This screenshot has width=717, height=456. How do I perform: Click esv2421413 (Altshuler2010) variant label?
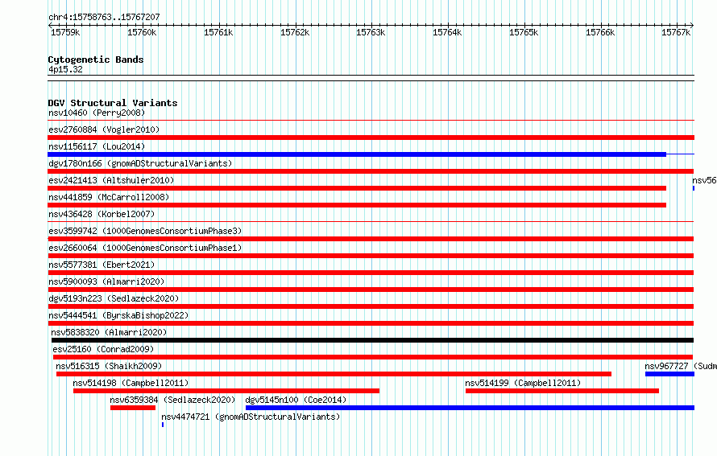pyautogui.click(x=111, y=180)
